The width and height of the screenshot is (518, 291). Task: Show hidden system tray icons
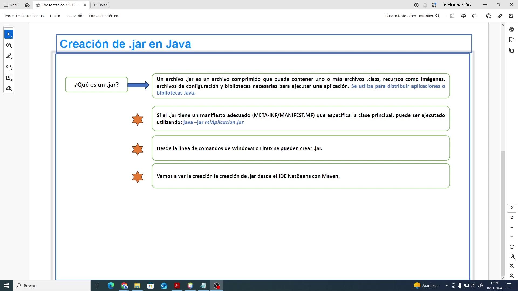(x=447, y=286)
